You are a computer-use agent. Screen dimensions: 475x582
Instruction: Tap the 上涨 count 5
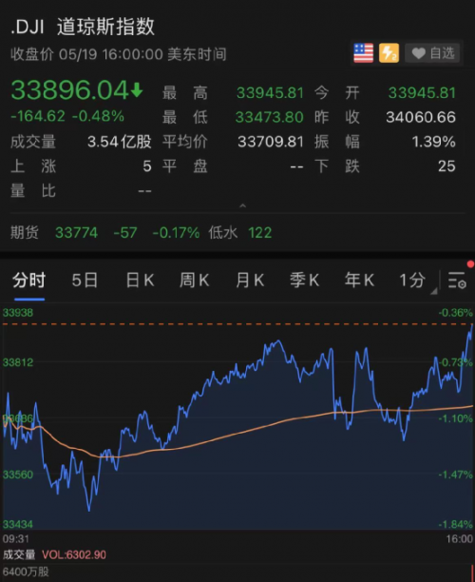click(x=147, y=166)
